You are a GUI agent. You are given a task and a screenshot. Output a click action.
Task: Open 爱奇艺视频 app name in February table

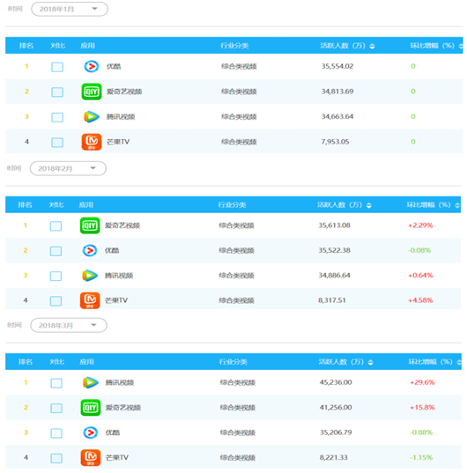122,225
